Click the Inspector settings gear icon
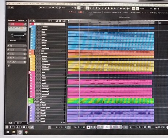Screen dimensions: 168x138 (9, 66)
